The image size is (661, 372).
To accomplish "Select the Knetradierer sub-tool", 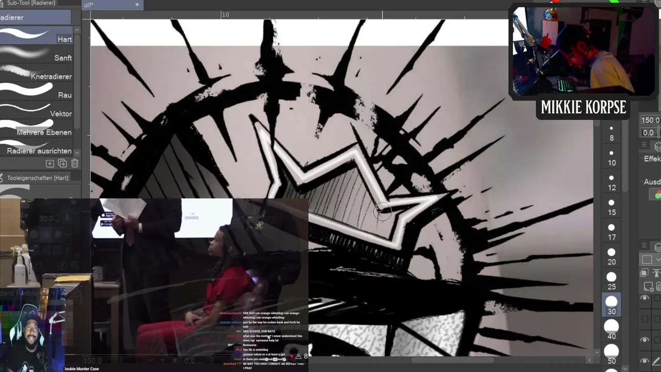I will (x=36, y=73).
